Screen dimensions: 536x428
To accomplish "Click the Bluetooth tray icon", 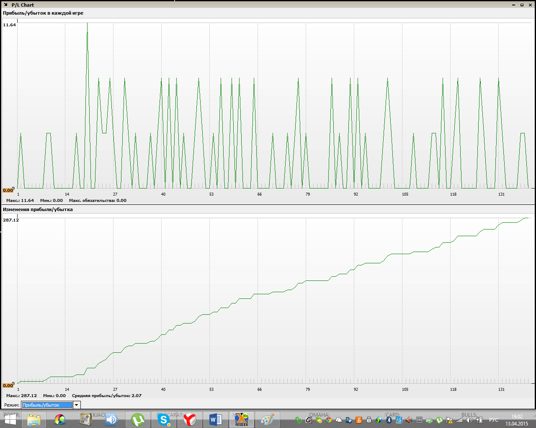I will coord(389,420).
